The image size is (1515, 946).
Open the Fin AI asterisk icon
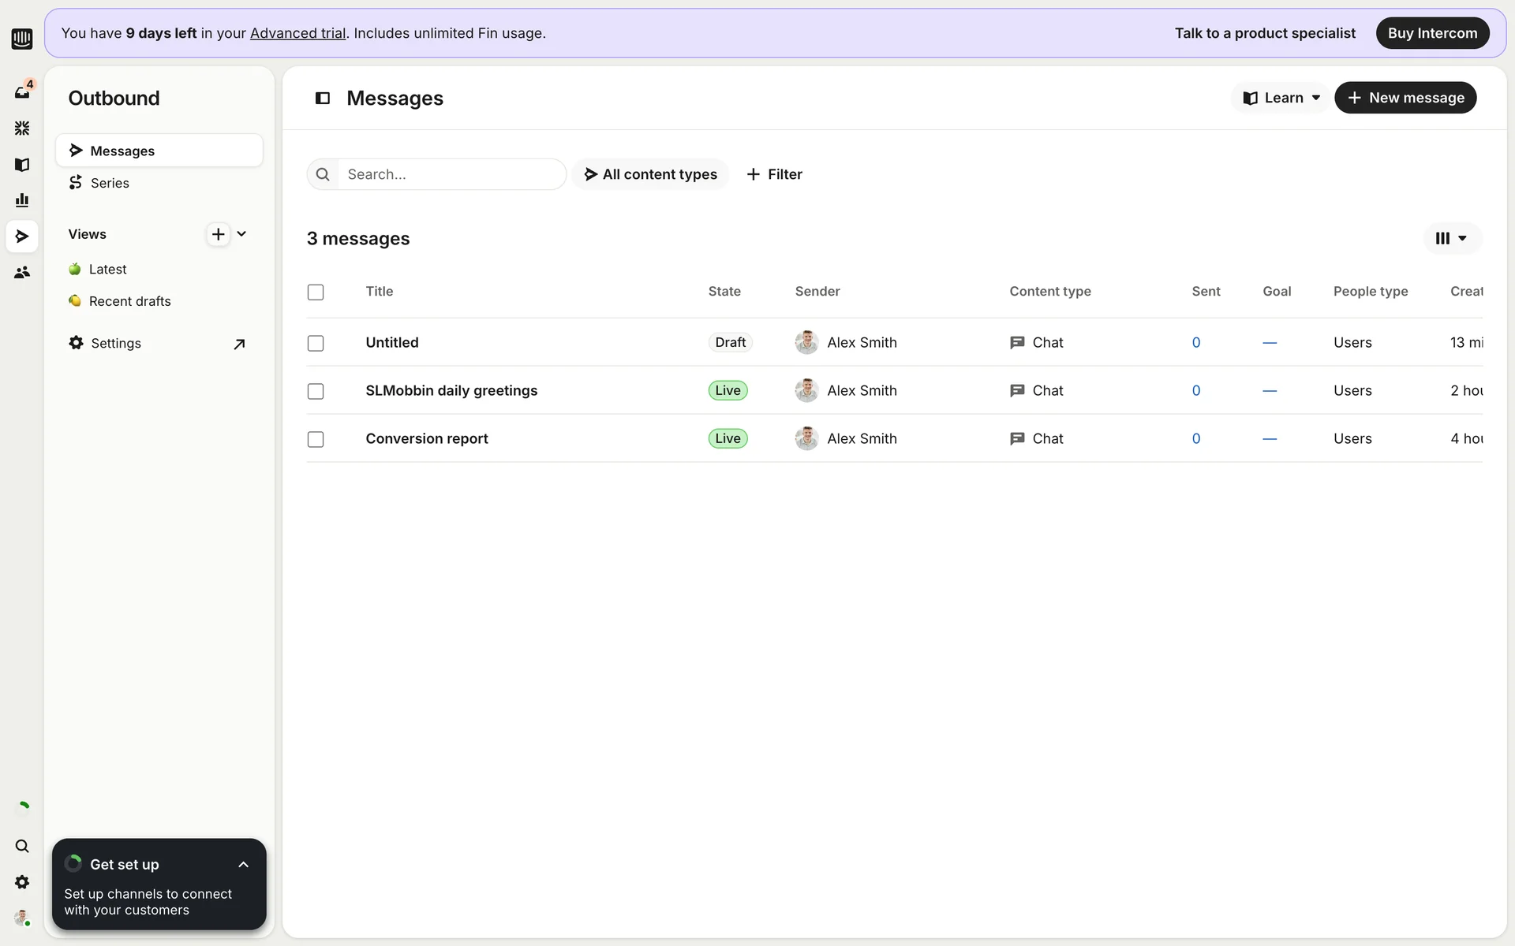point(22,128)
